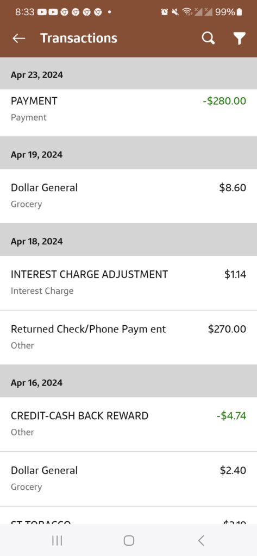This screenshot has height=556, width=257.
Task: Tap the battery icon in status bar
Action: [239, 12]
